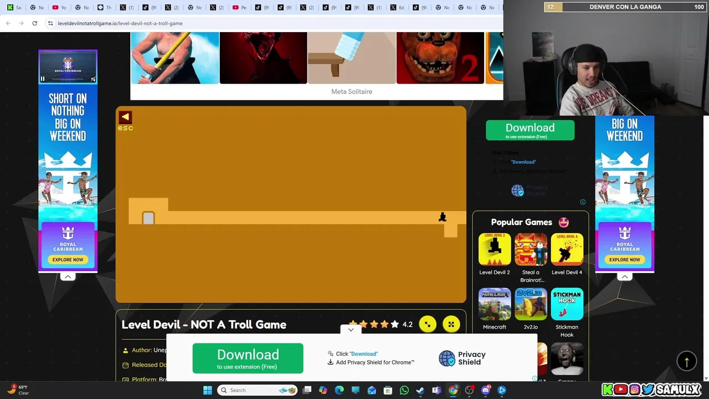Switch to the Kick tab labeled Sa
Image resolution: width=709 pixels, height=399 pixels.
click(x=14, y=7)
